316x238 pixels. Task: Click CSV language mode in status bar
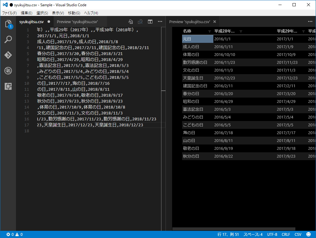298,234
